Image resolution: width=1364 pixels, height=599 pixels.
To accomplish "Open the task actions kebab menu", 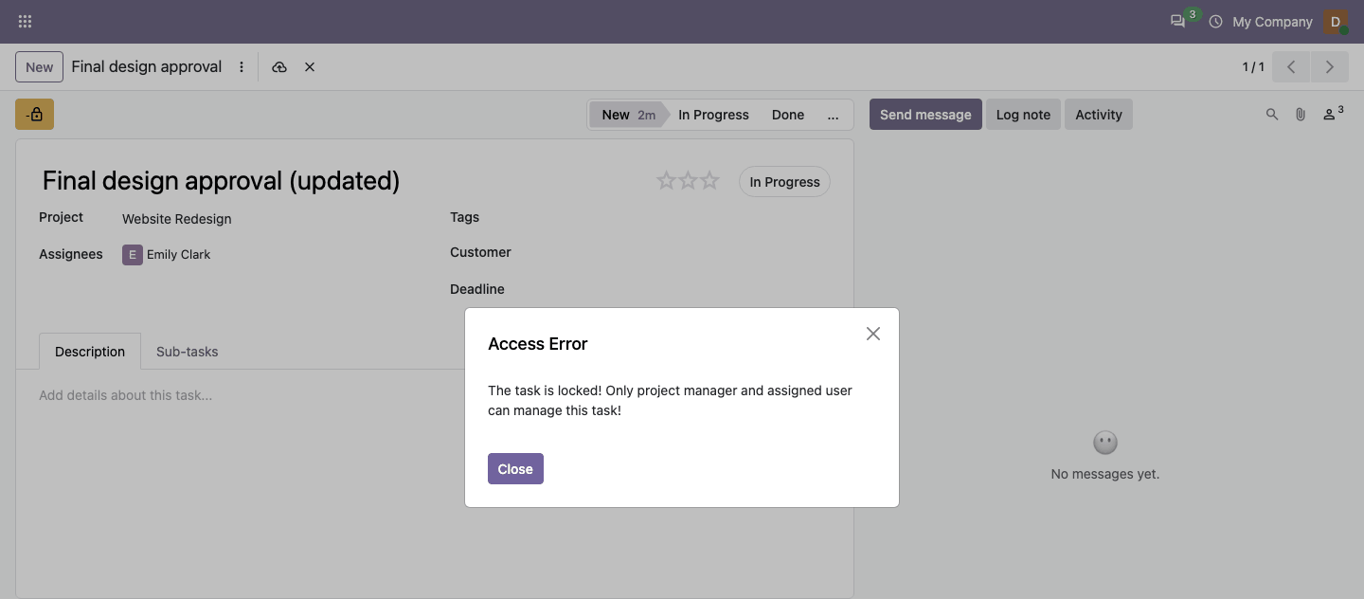I will [x=242, y=67].
